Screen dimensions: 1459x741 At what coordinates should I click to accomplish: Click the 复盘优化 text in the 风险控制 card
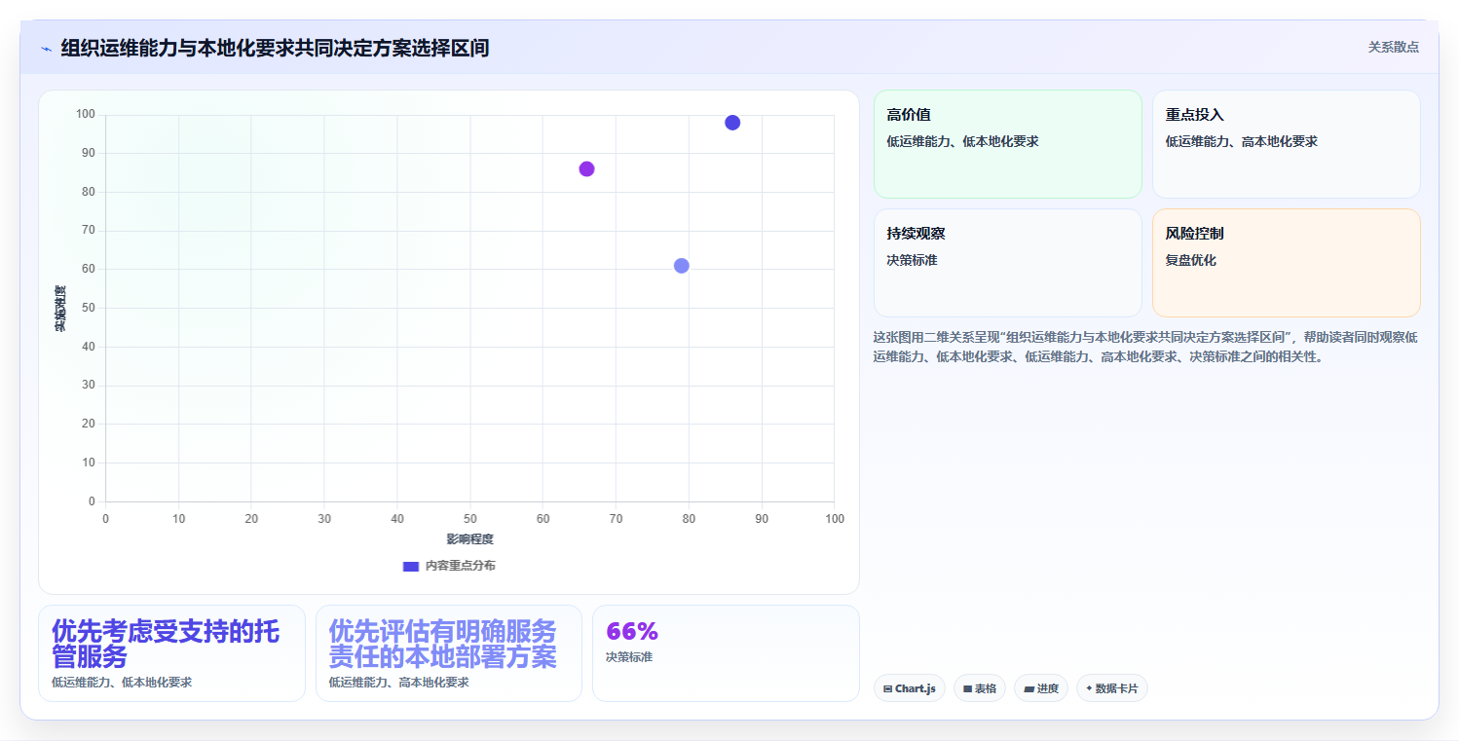pyautogui.click(x=1190, y=261)
